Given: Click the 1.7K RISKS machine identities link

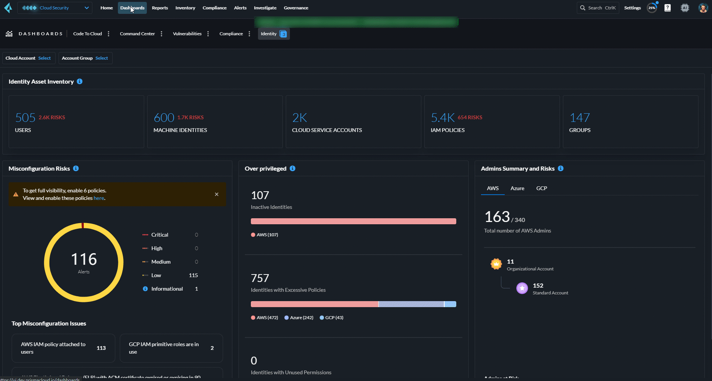Looking at the screenshot, I should pyautogui.click(x=190, y=117).
